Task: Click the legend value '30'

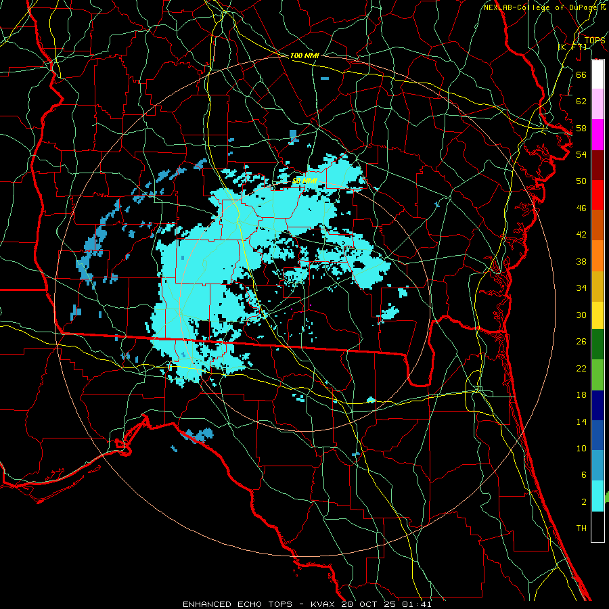Action: 581,315
